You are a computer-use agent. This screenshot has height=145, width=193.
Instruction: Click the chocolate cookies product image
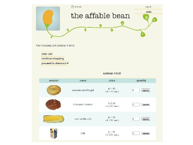(53, 104)
